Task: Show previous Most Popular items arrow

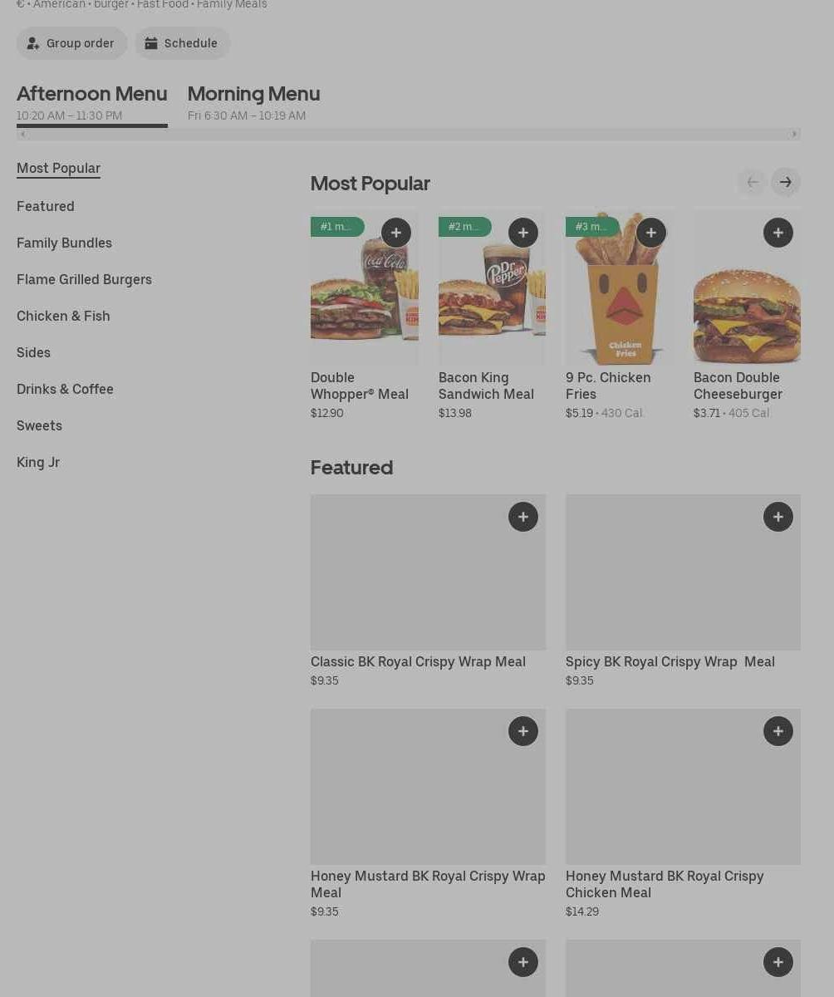Action: coord(753,182)
